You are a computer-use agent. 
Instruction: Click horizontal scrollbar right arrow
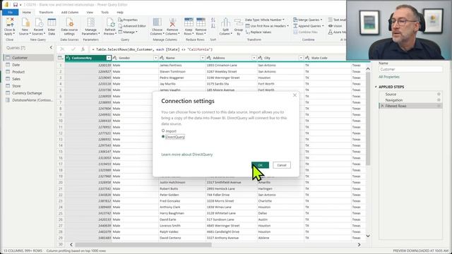(359, 245)
